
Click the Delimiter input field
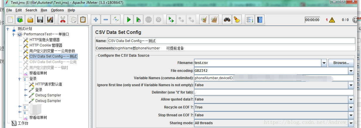point(274,92)
